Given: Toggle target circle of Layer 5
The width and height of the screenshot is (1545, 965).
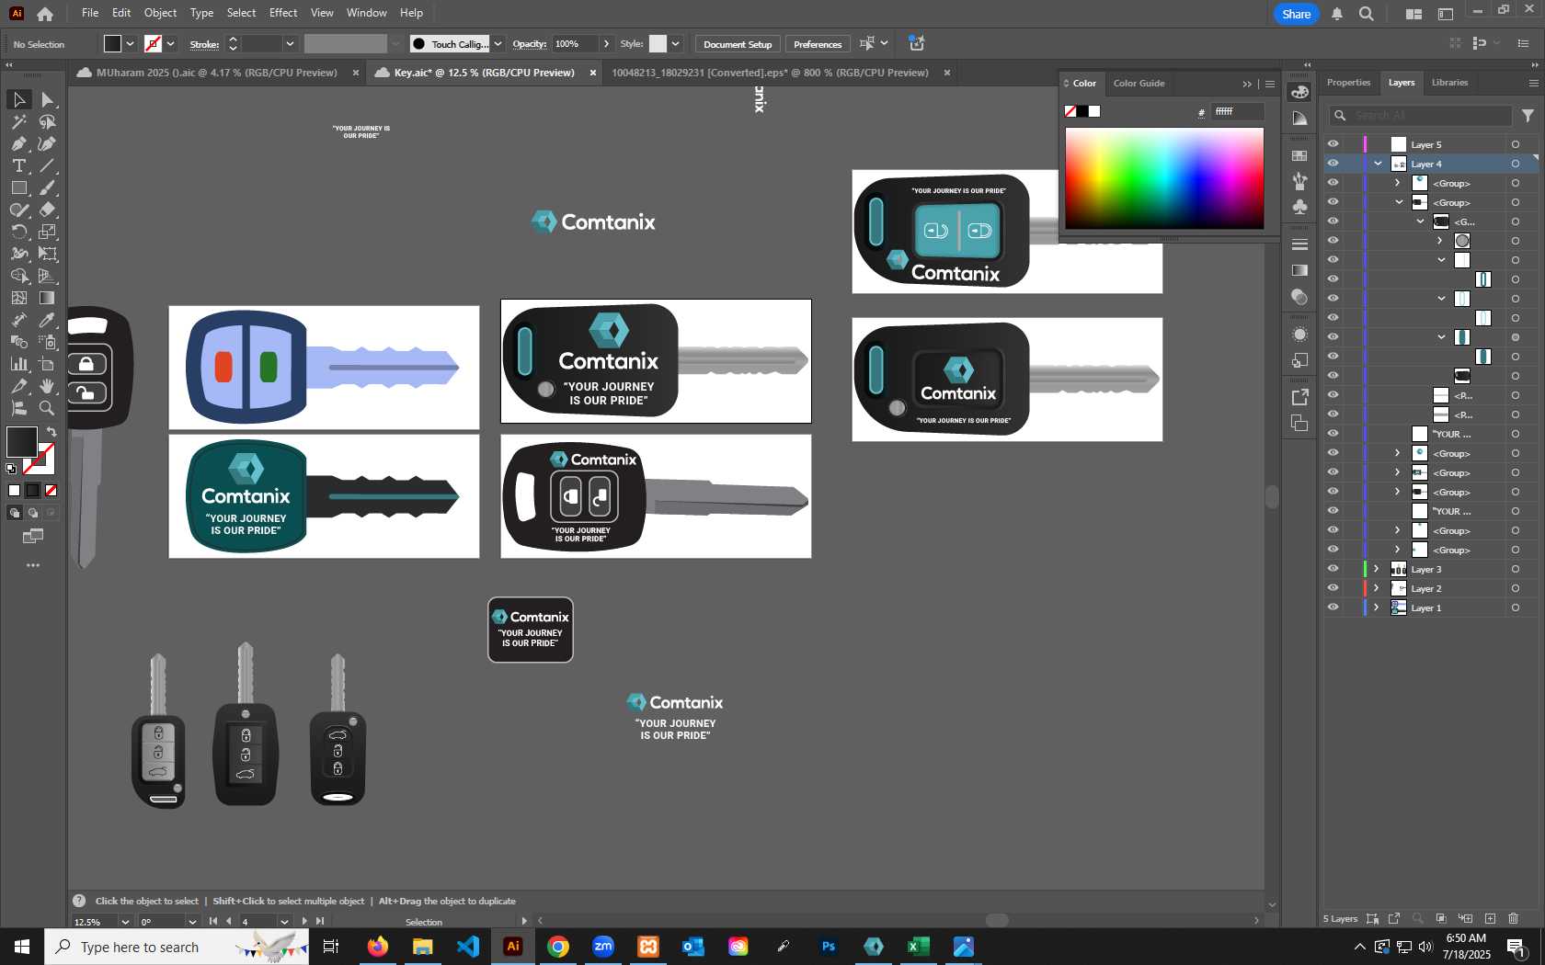Looking at the screenshot, I should click(x=1516, y=144).
